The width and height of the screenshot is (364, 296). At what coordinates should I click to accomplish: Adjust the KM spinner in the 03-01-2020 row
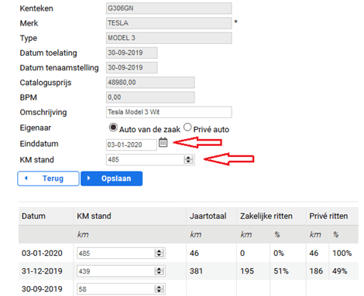pos(160,253)
